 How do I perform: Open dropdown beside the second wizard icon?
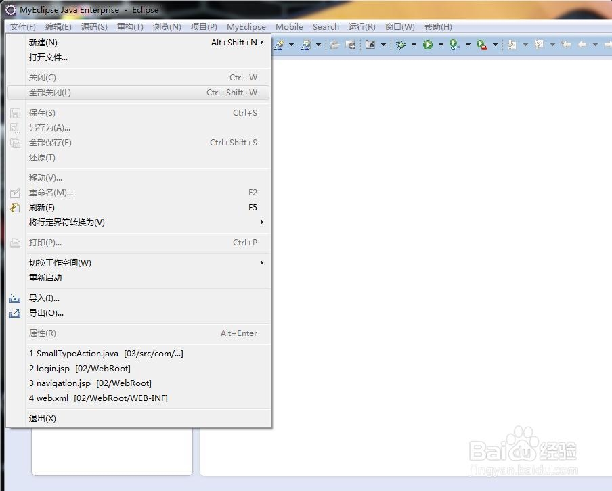click(318, 45)
